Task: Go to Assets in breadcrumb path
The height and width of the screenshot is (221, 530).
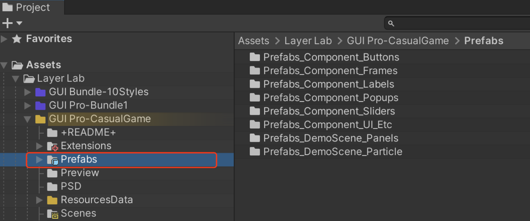Action: click(x=254, y=41)
